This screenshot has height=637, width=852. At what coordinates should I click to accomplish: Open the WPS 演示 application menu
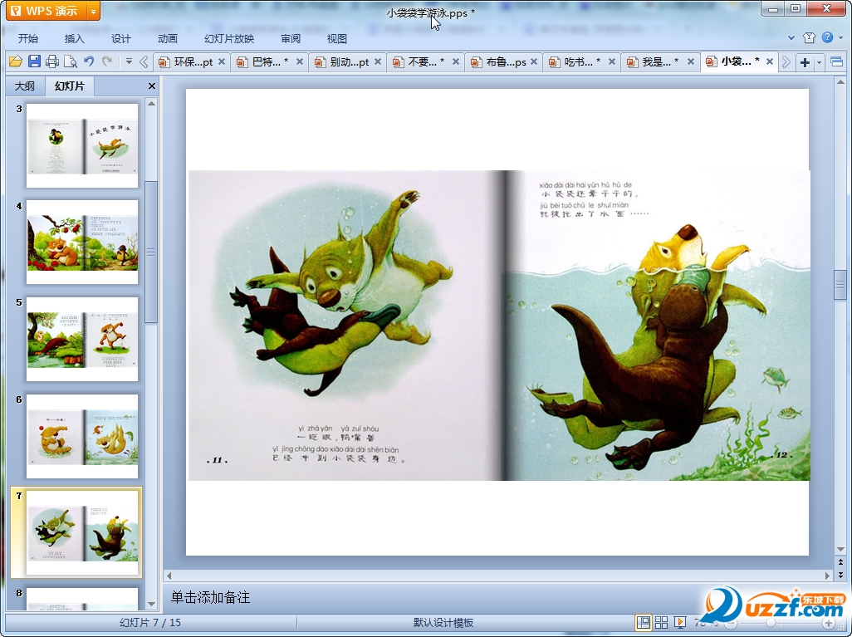[x=45, y=10]
